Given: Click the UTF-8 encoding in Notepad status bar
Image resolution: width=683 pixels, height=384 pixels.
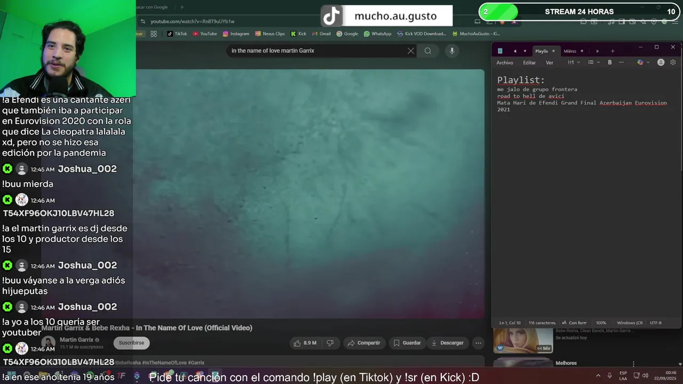Looking at the screenshot, I should click(x=656, y=323).
